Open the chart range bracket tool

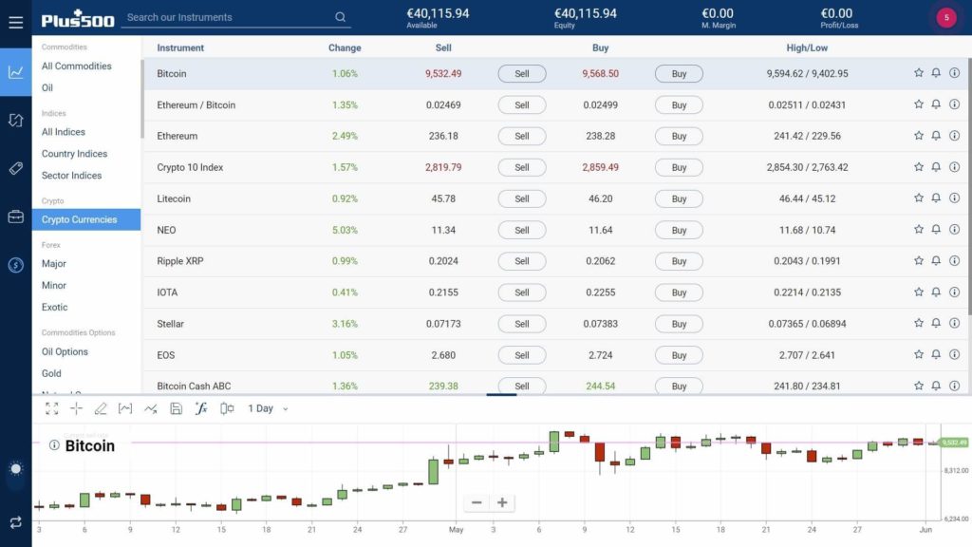(125, 408)
